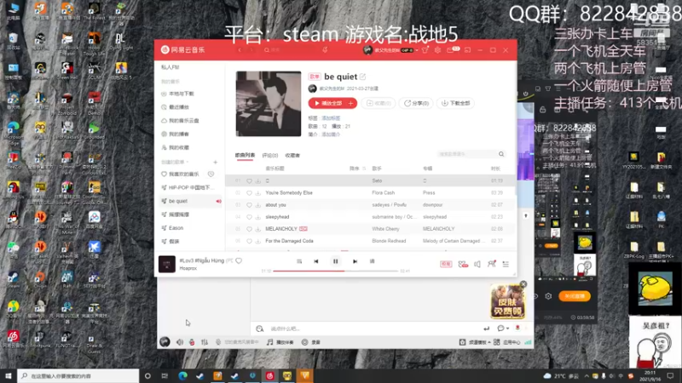This screenshot has height=383, width=682.
Task: Sort songs using the sort column header
Action: tap(357, 169)
